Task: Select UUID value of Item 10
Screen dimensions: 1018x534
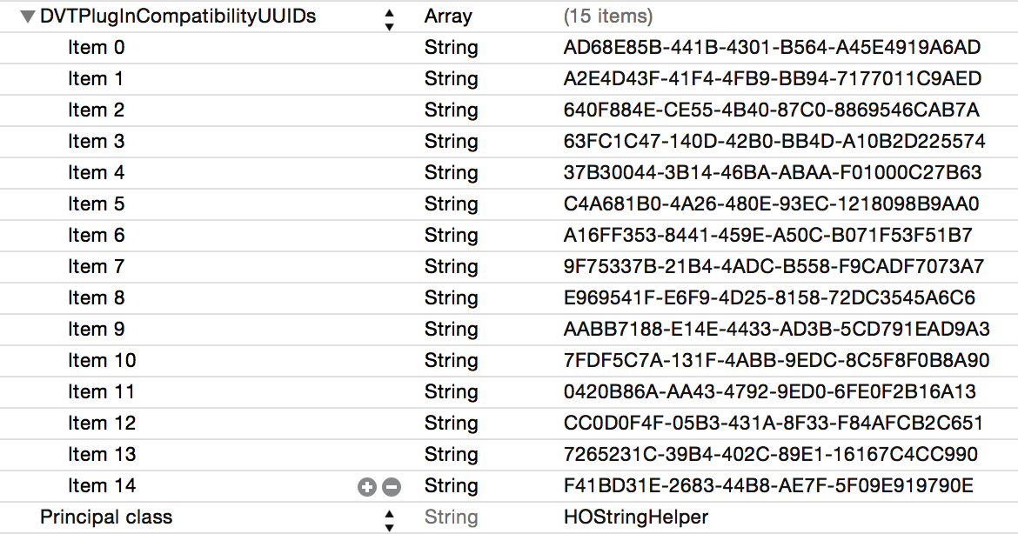Action: (776, 360)
